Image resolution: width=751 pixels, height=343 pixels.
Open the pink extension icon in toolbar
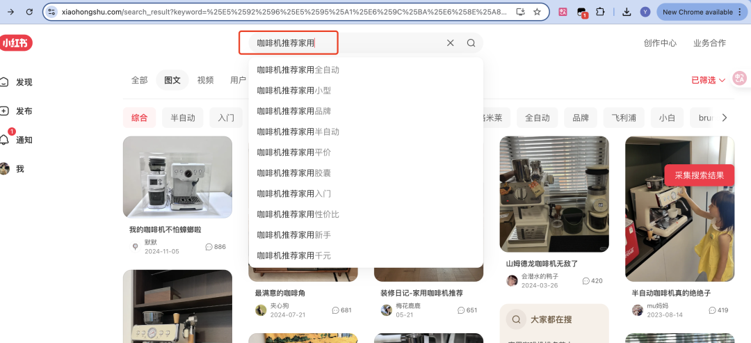[563, 12]
